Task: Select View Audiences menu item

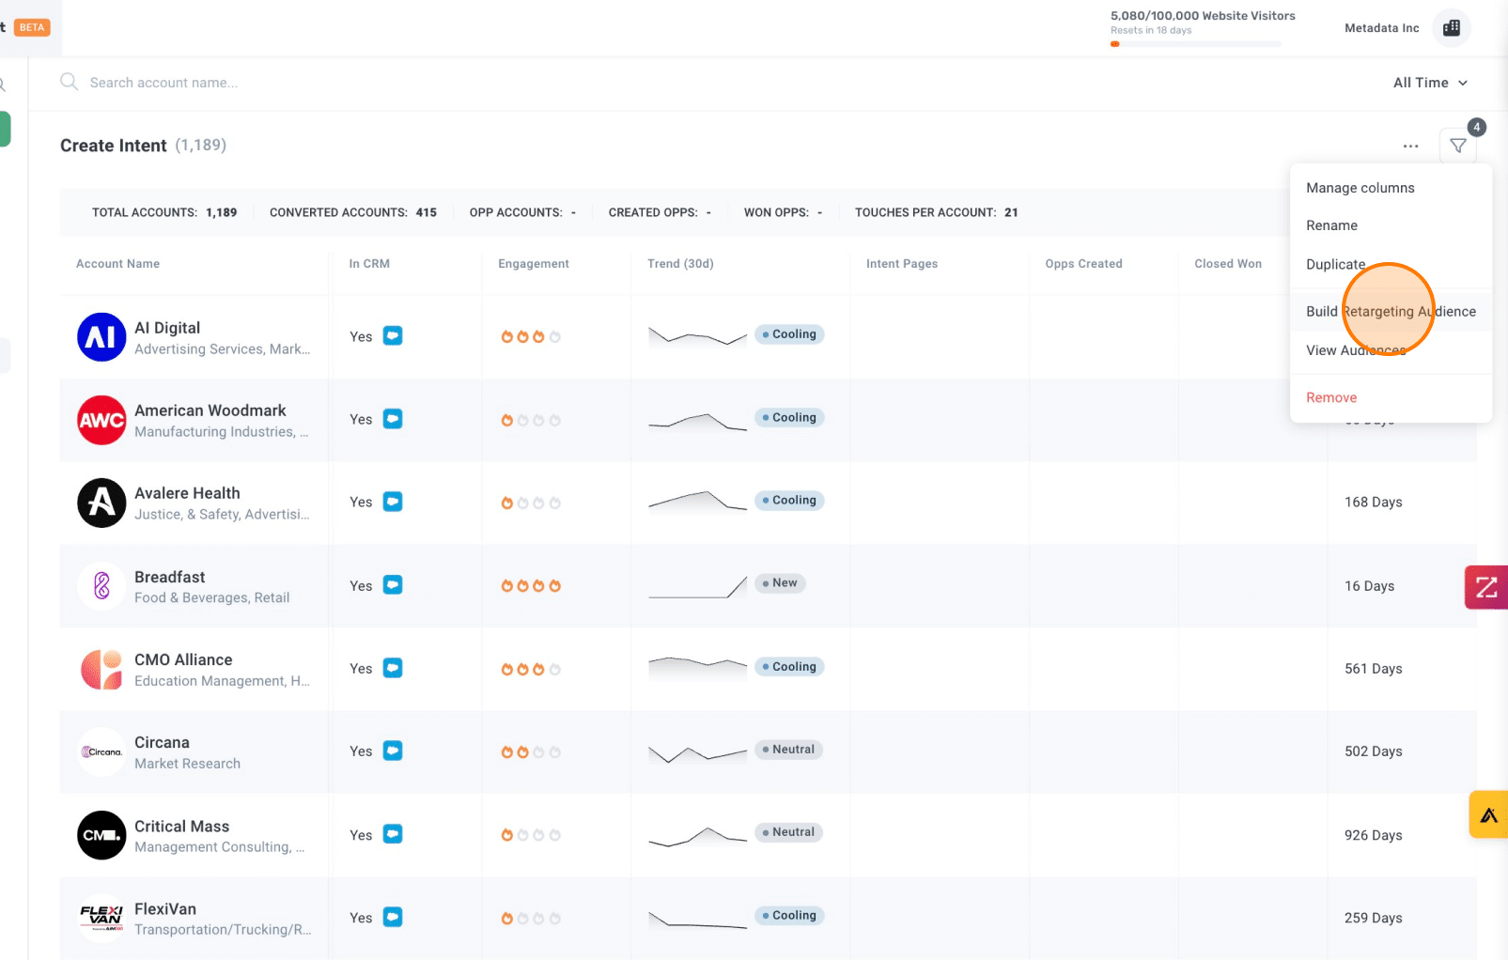Action: click(x=1391, y=350)
